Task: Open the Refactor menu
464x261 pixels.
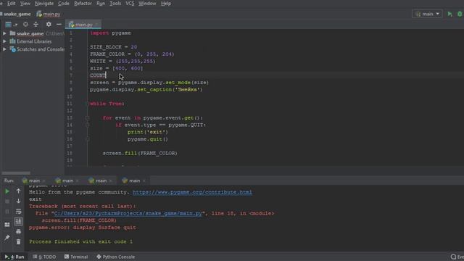Action: (x=83, y=4)
